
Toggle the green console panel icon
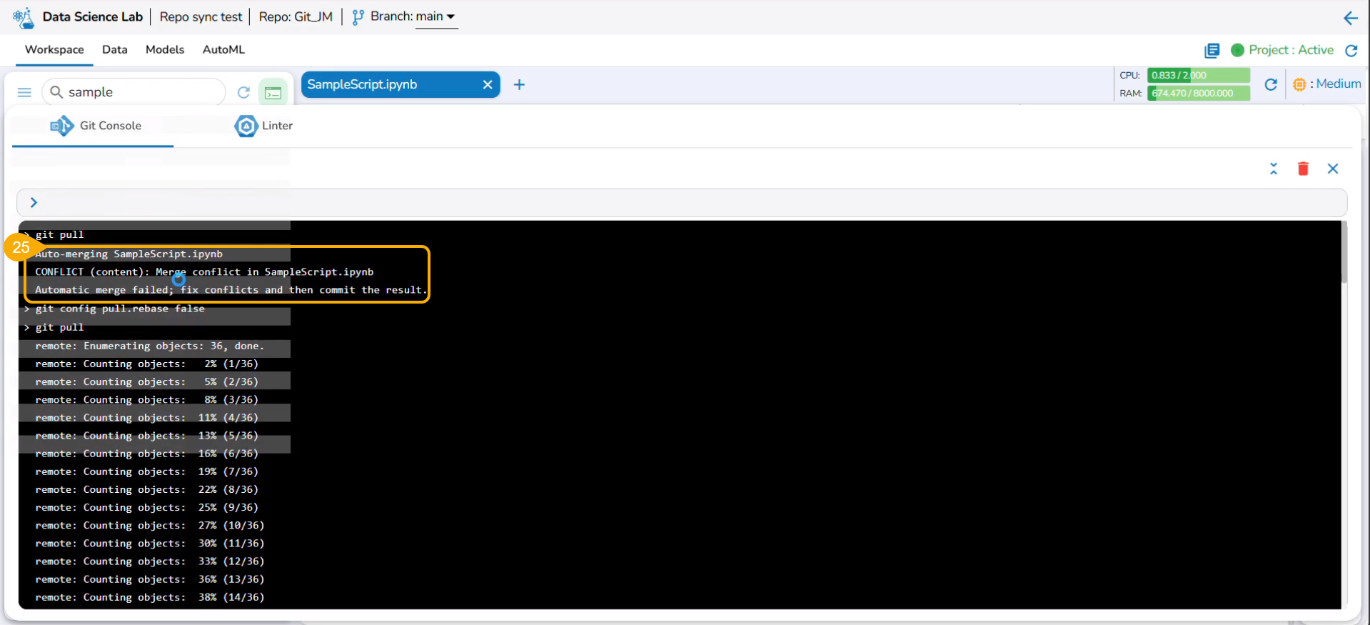point(273,92)
